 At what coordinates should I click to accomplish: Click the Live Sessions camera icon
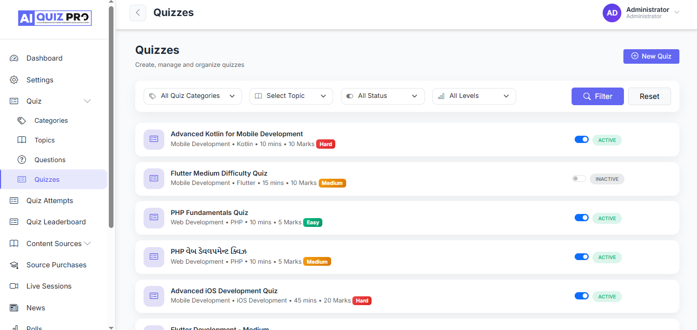tap(14, 286)
